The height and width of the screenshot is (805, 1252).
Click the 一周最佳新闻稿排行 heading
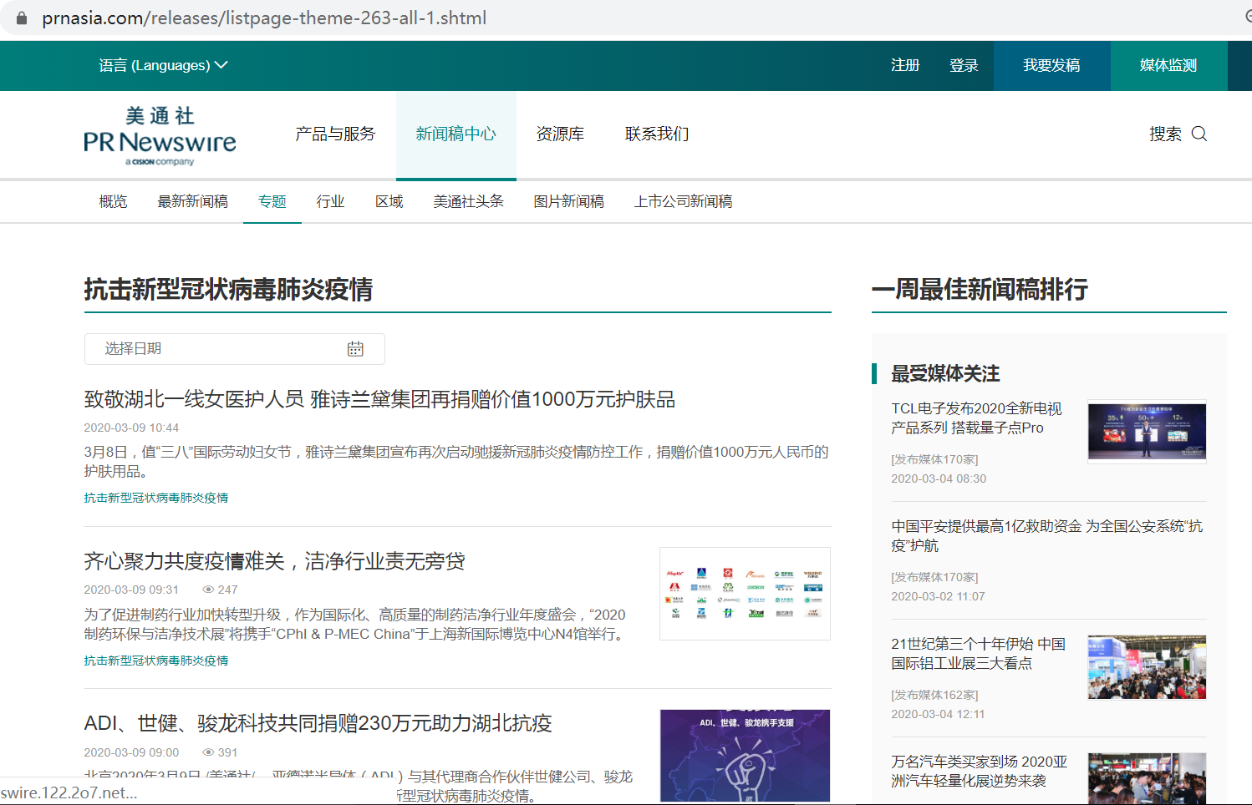(980, 289)
